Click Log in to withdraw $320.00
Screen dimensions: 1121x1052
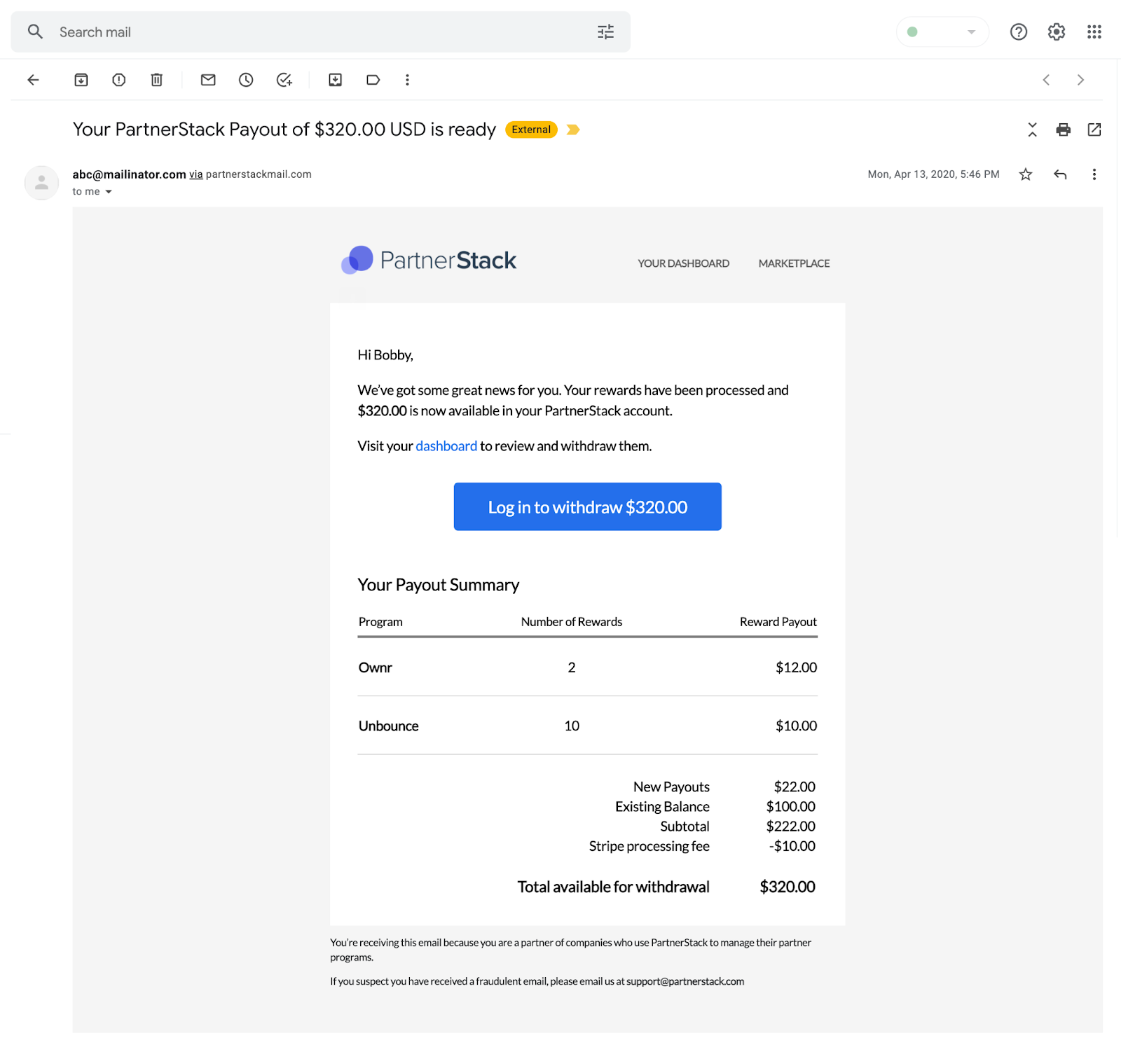(x=587, y=506)
